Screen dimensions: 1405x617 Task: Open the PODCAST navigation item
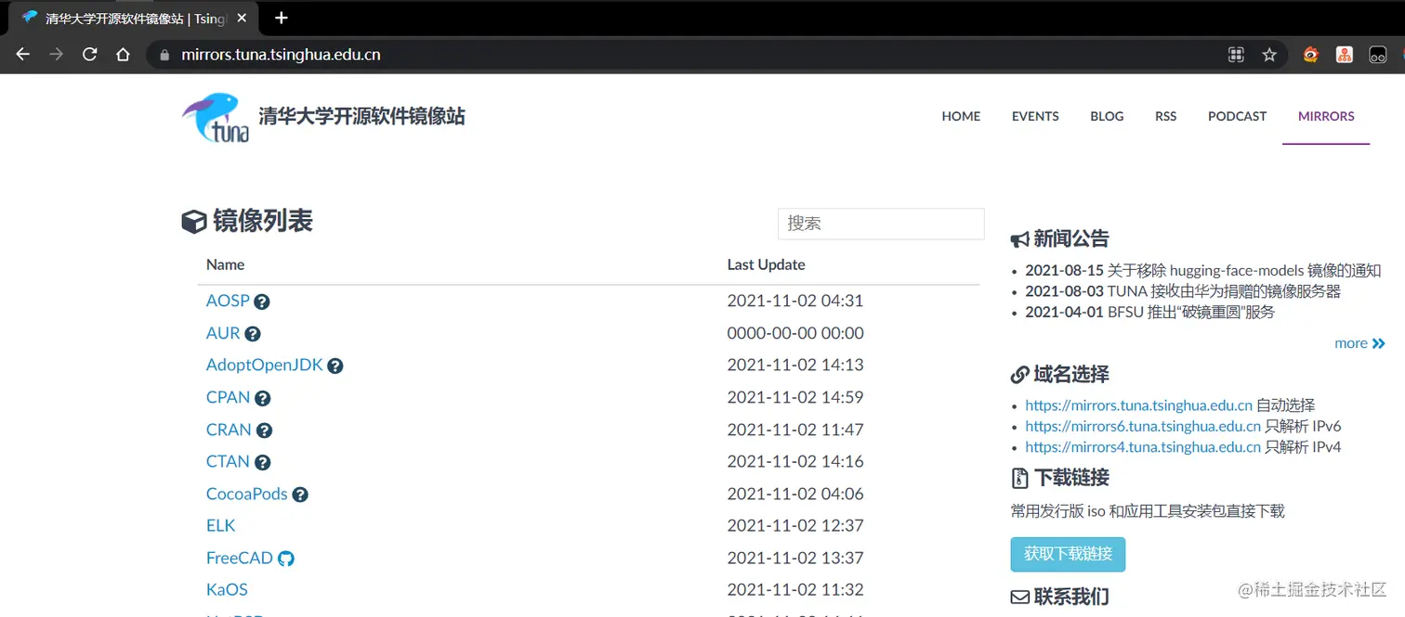1237,116
